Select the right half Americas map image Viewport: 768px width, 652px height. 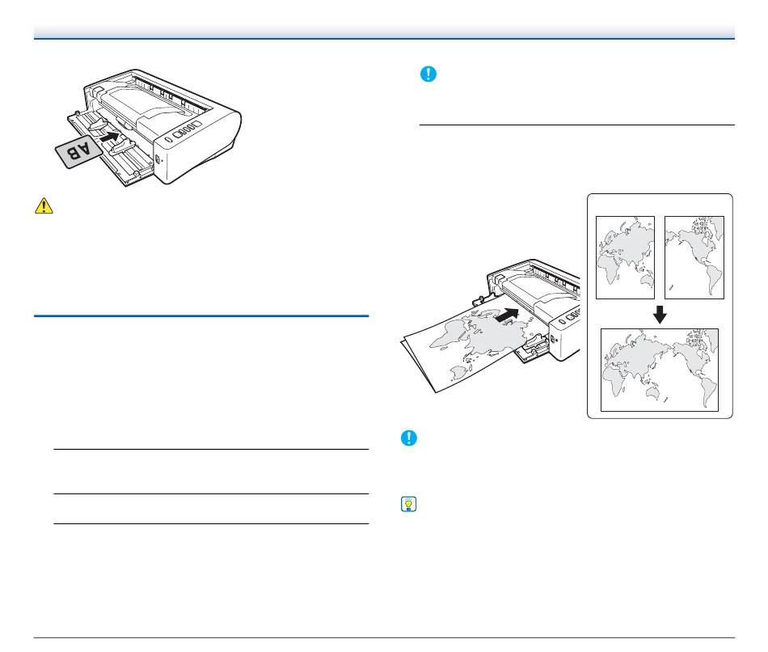(694, 257)
